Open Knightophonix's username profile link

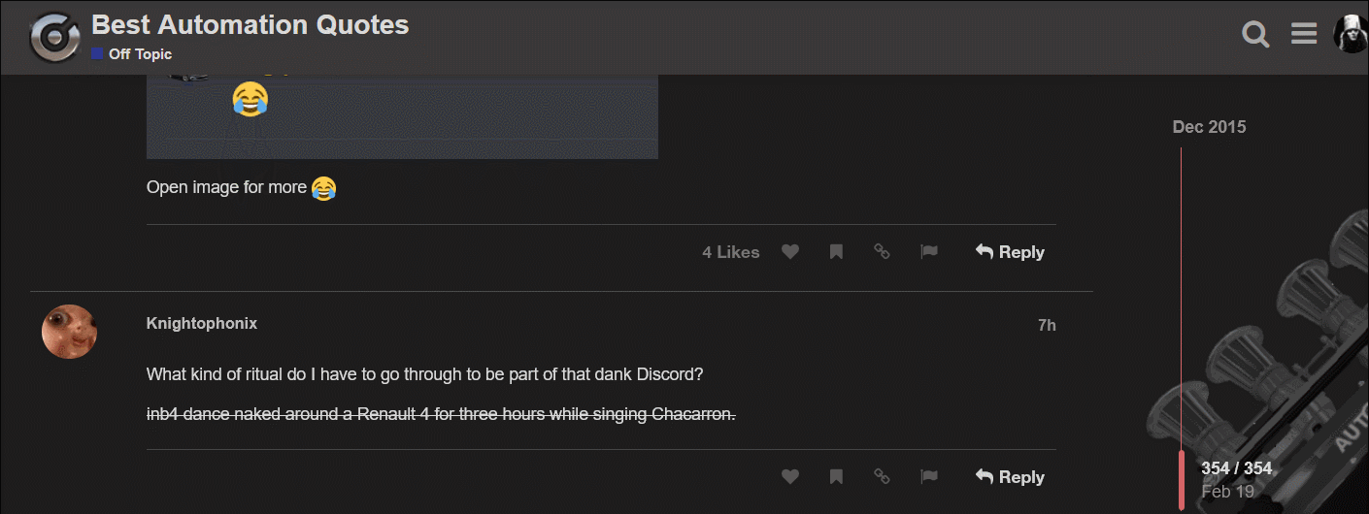coord(202,324)
